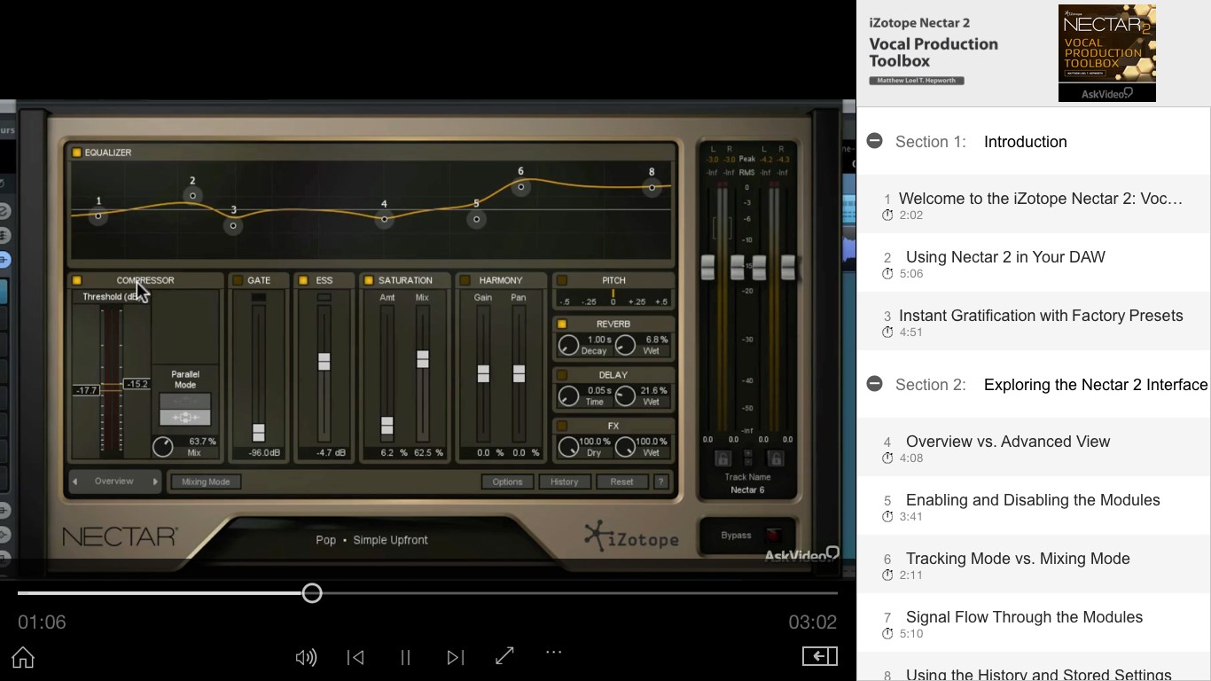Open lesson 'Instant Gratification with Factory Presets'
Viewport: 1211px width, 681px height.
[x=1041, y=315]
